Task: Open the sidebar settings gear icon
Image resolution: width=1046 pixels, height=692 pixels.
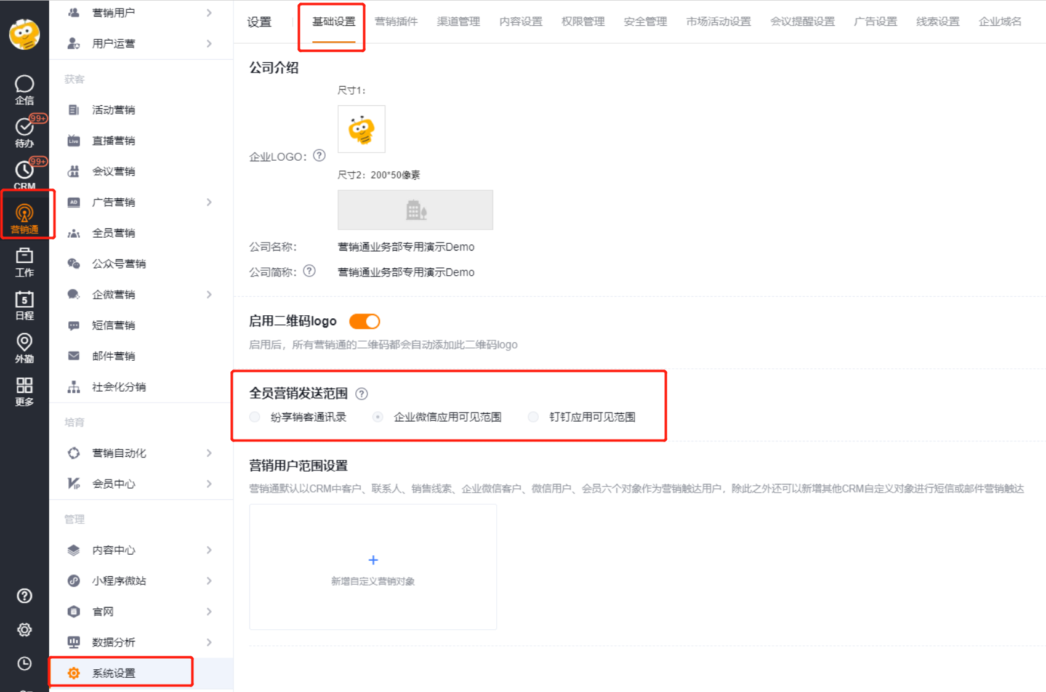Action: click(24, 630)
